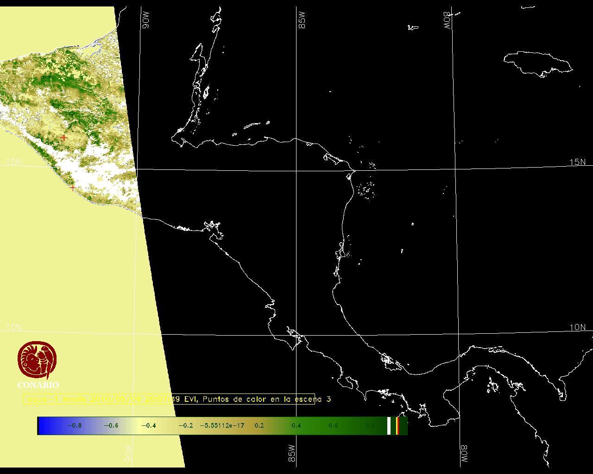
Task: Click the bottom 80W longitude label
Action: point(464,454)
